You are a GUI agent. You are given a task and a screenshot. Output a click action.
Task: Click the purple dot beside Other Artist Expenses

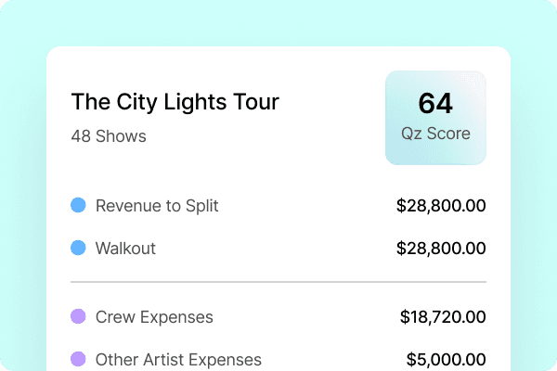79,359
